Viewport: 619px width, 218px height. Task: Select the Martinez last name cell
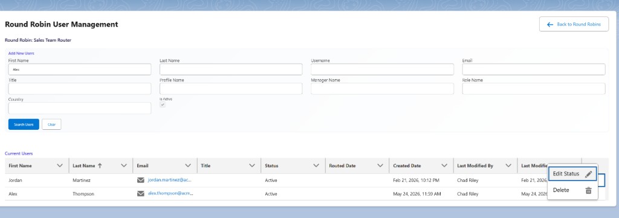pos(82,180)
